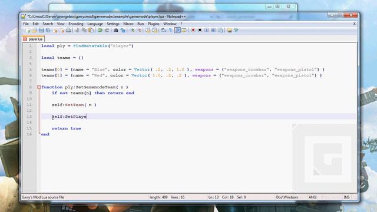Undo with the green arrow icon
Image resolution: width=377 pixels, height=212 pixels.
coord(100,30)
